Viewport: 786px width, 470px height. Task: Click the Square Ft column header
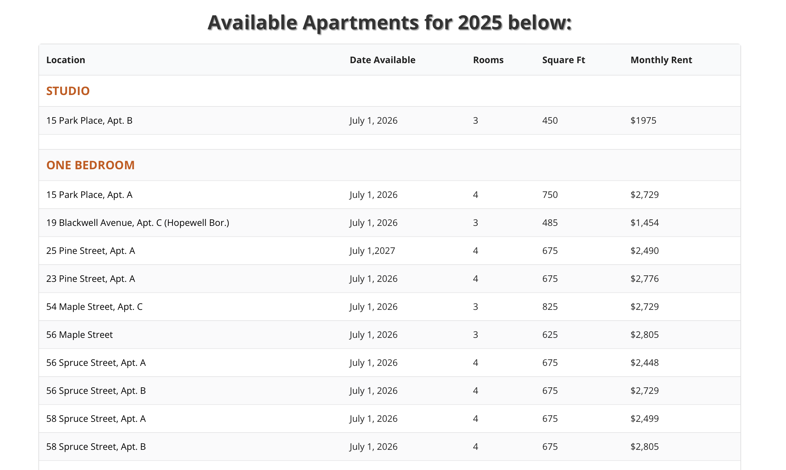click(x=563, y=60)
